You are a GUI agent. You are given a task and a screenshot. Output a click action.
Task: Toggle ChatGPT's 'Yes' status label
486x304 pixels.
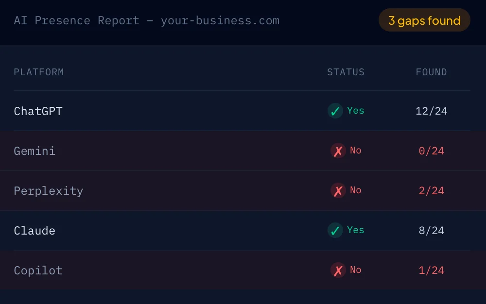355,111
